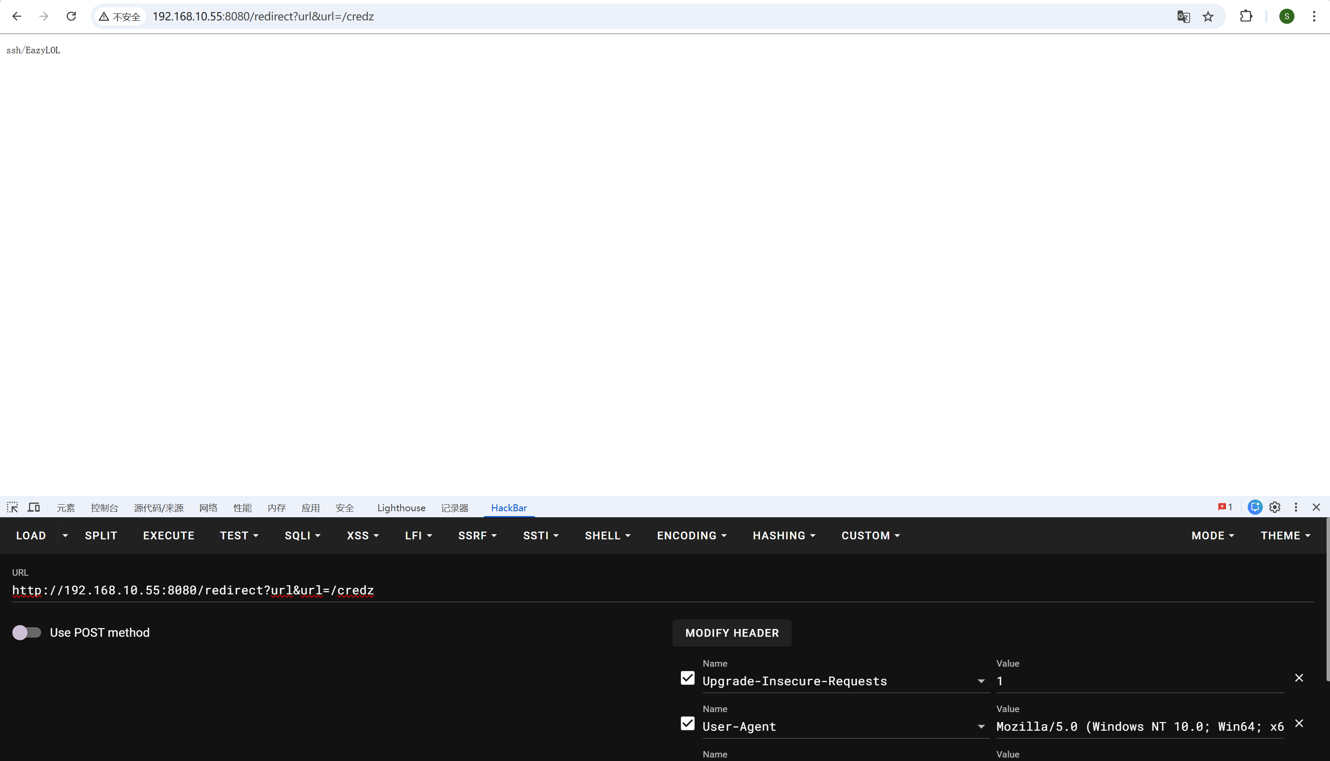
Task: Click the red error count badge in DevTools
Action: (x=1225, y=507)
